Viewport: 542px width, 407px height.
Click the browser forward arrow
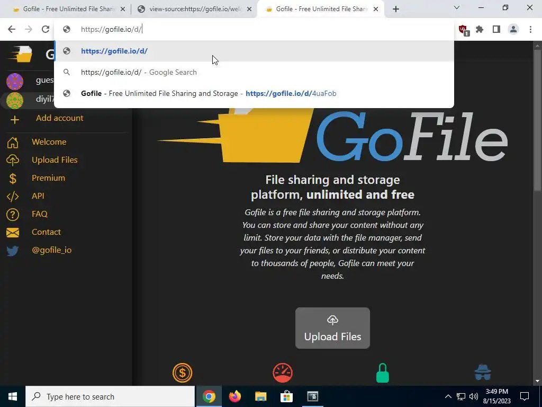point(29,30)
